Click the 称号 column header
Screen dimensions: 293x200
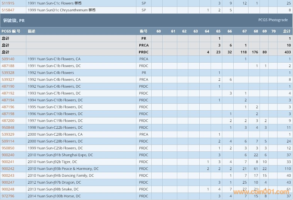coord(144,31)
